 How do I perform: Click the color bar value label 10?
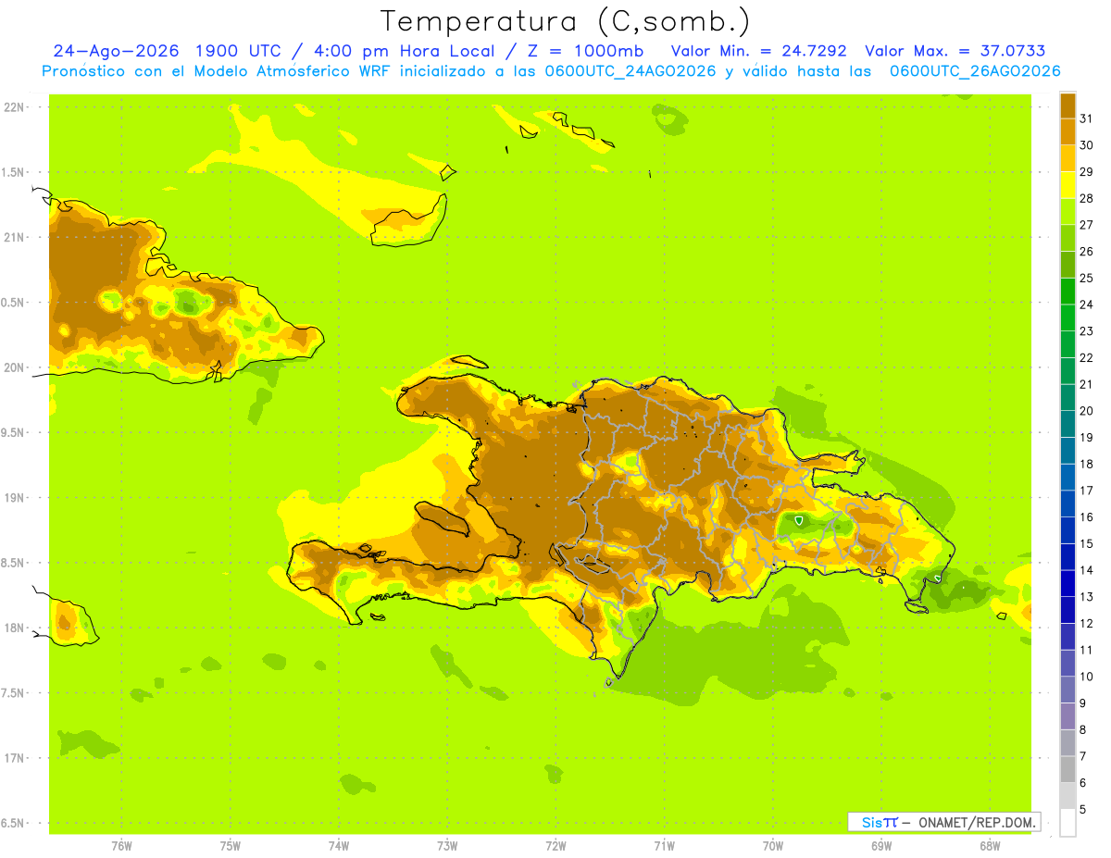(x=1087, y=677)
